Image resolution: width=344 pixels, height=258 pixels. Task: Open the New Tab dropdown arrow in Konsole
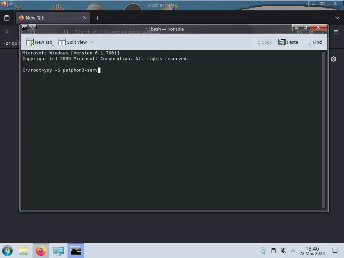click(53, 45)
